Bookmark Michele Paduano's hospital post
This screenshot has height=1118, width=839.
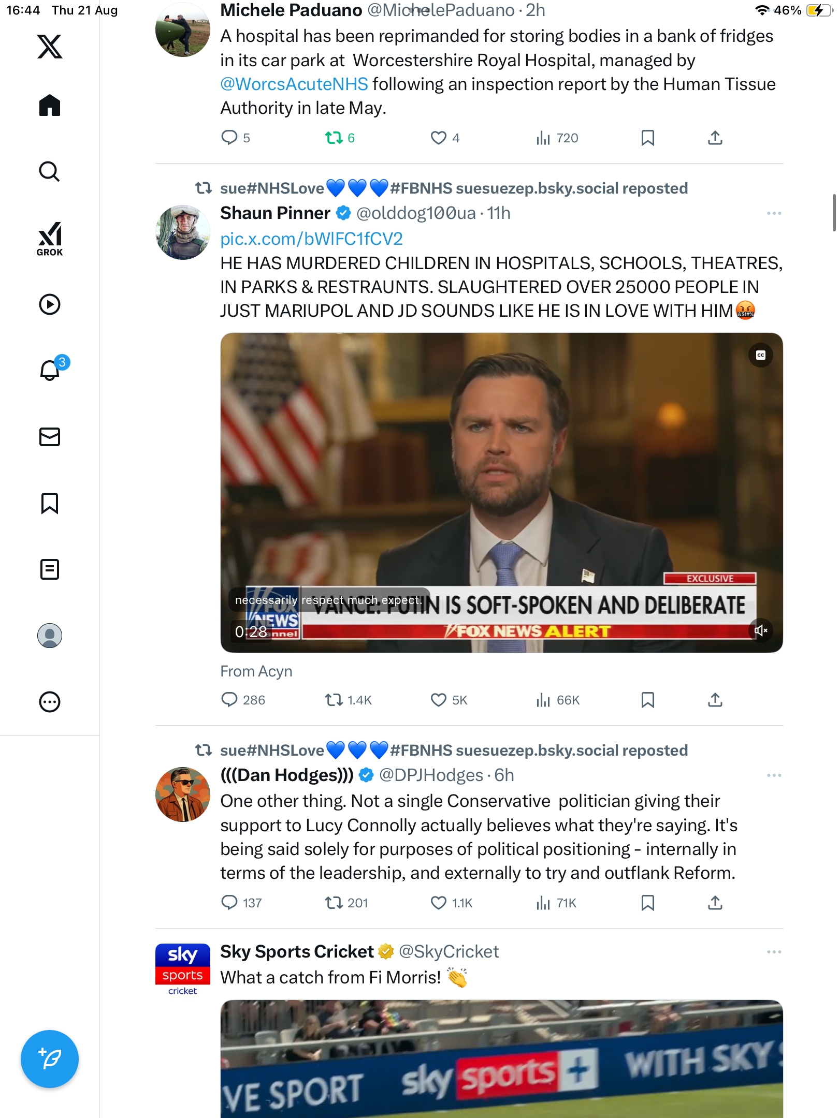pos(647,138)
